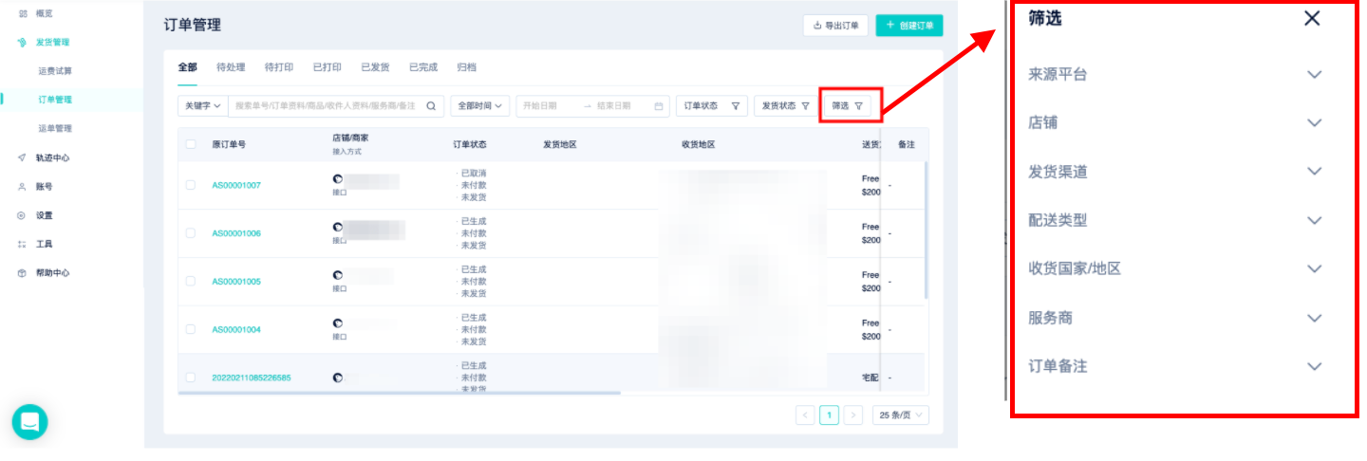
Task: Click the 开始日期 start date field
Action: pyautogui.click(x=541, y=106)
